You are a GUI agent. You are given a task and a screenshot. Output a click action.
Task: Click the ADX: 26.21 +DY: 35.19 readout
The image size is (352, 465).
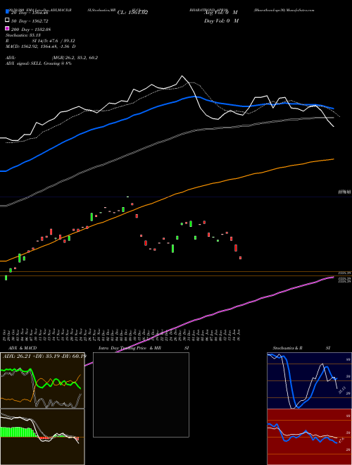44,356
